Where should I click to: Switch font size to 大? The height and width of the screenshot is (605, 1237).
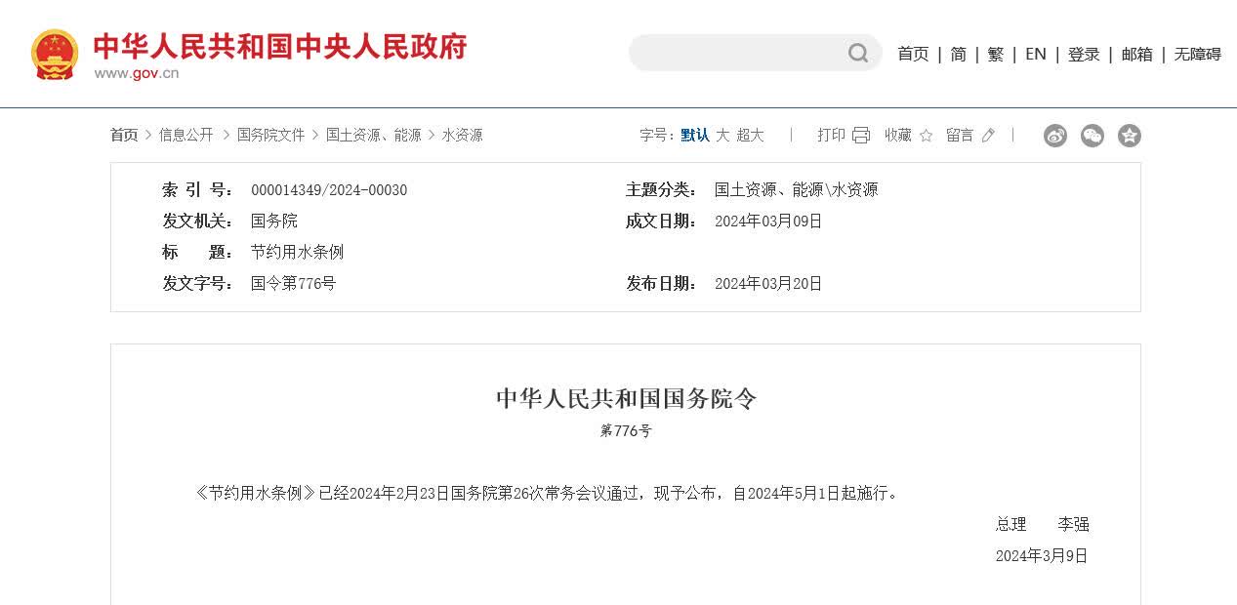722,136
